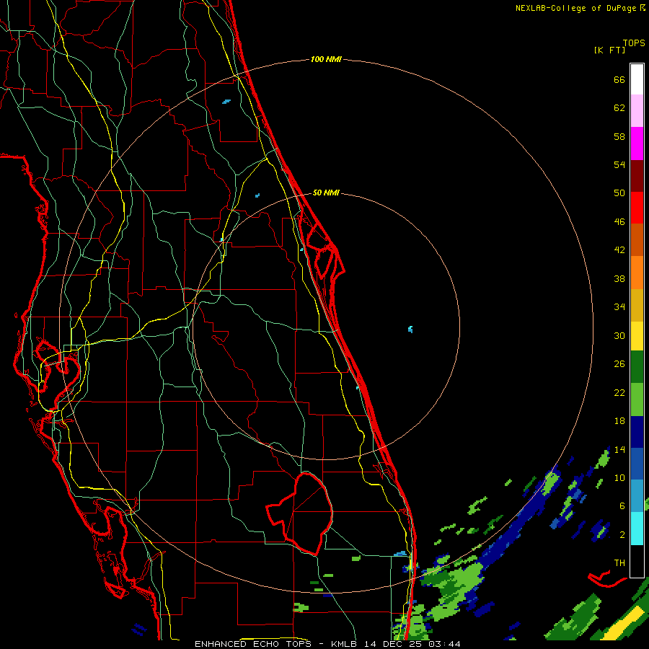Click the "58" scale label
Screen dimensions: 649x649
click(619, 136)
